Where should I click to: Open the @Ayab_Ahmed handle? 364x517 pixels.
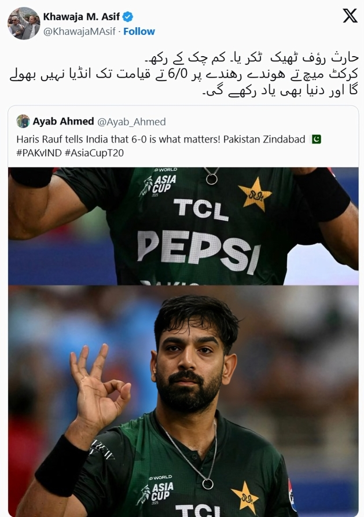pos(131,122)
